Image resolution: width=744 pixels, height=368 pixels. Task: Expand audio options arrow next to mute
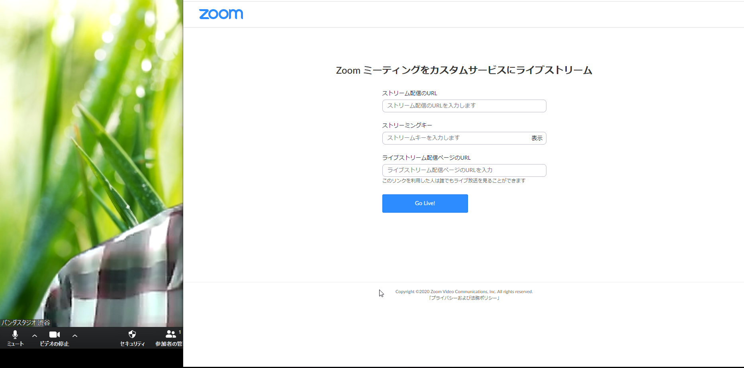[35, 336]
